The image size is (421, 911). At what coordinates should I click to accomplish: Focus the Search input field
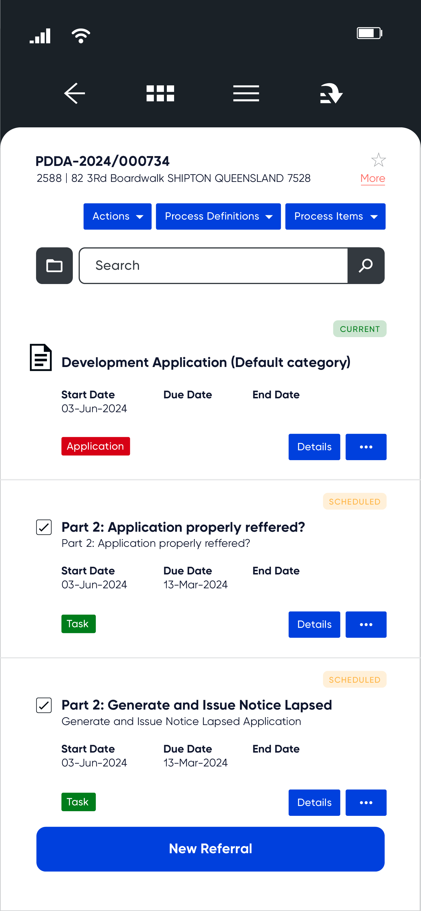[213, 265]
